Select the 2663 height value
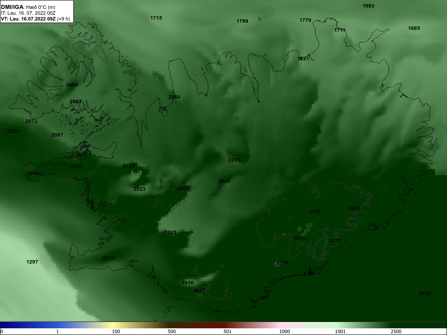Screen dimensions: 447x335 point(76,166)
